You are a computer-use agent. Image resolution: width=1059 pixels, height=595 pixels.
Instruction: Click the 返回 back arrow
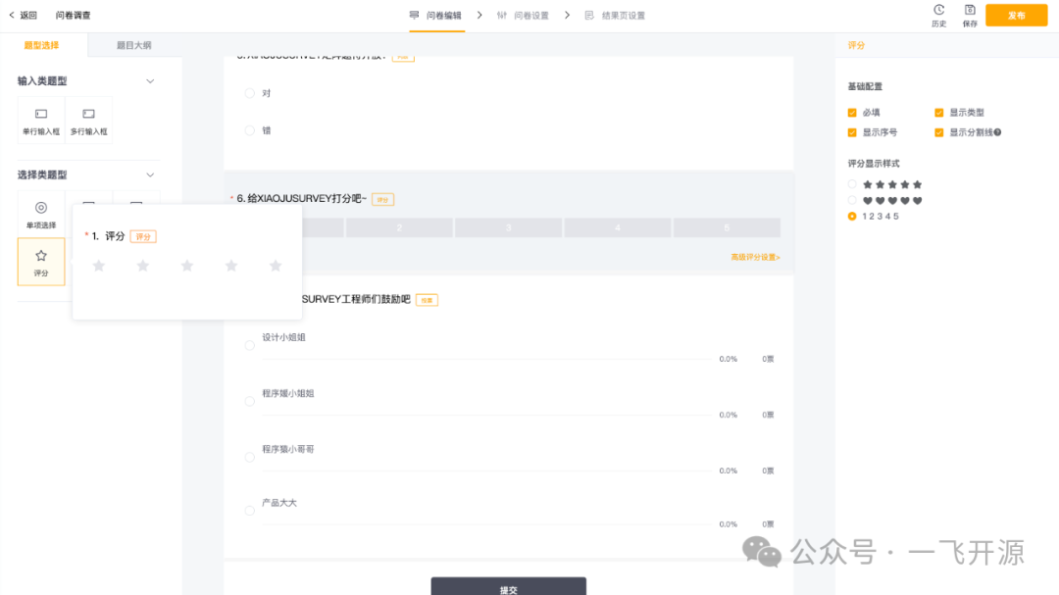pyautogui.click(x=12, y=15)
